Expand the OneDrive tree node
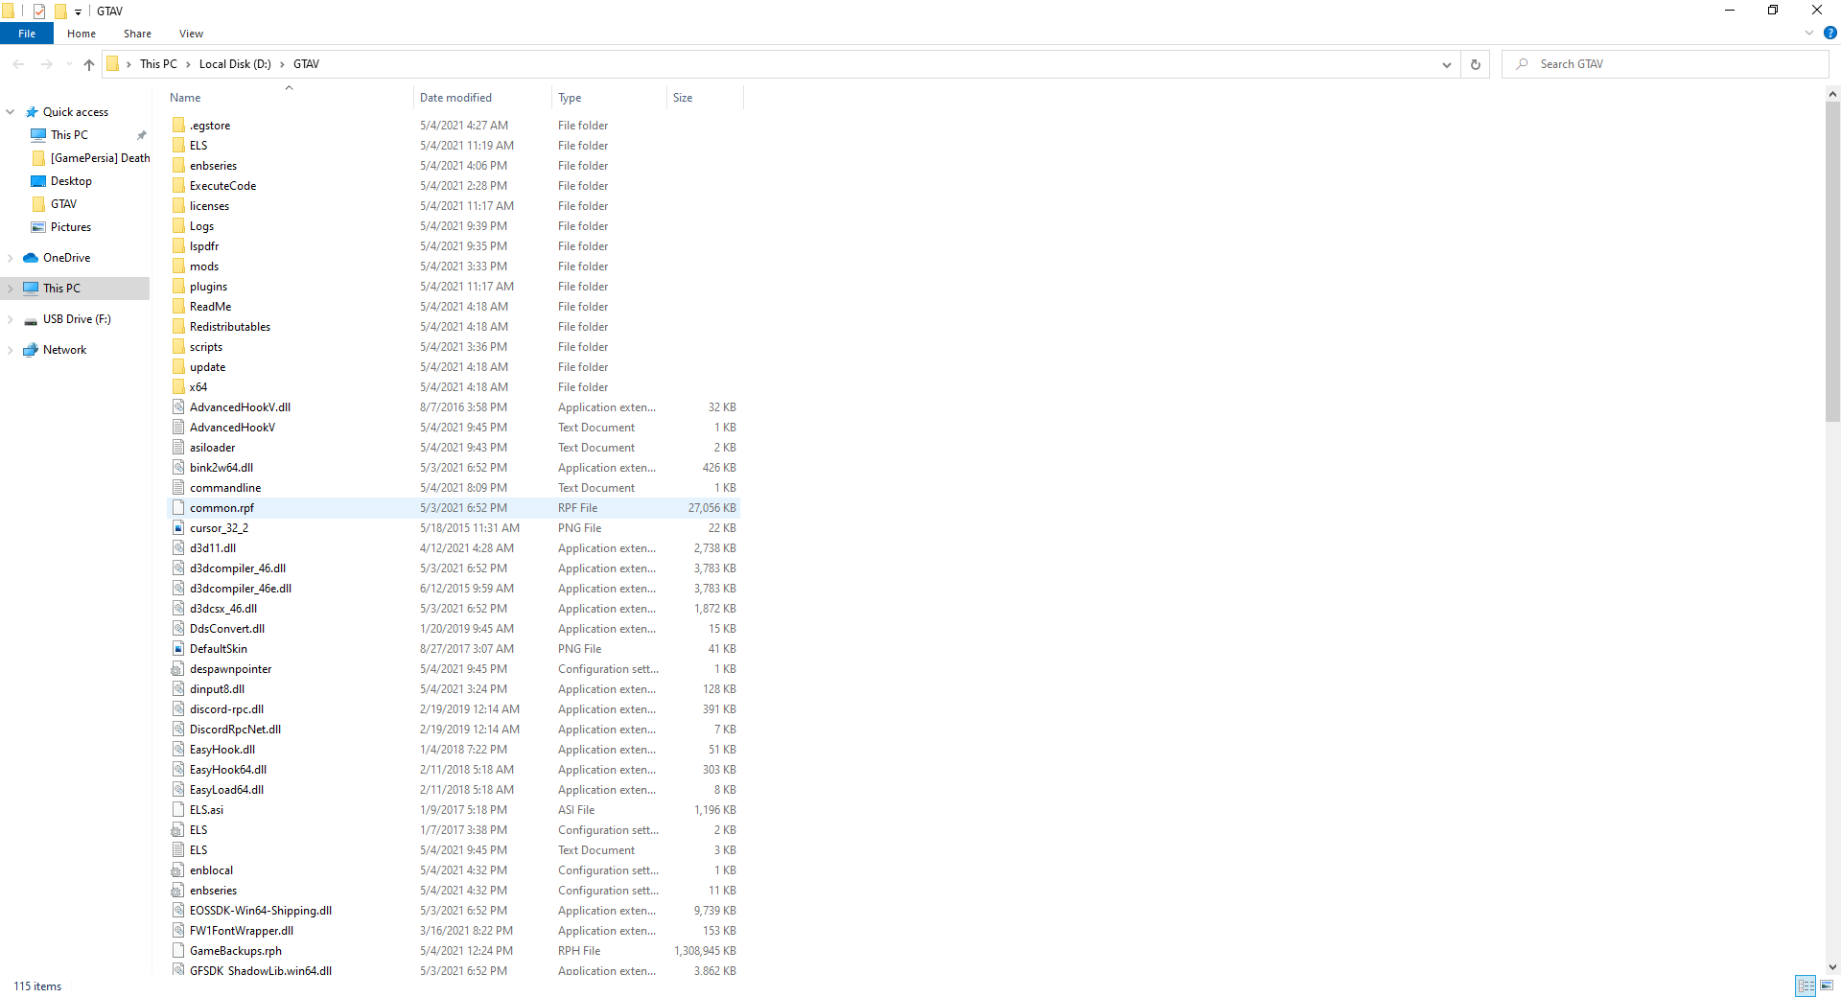Image resolution: width=1841 pixels, height=997 pixels. [x=11, y=258]
